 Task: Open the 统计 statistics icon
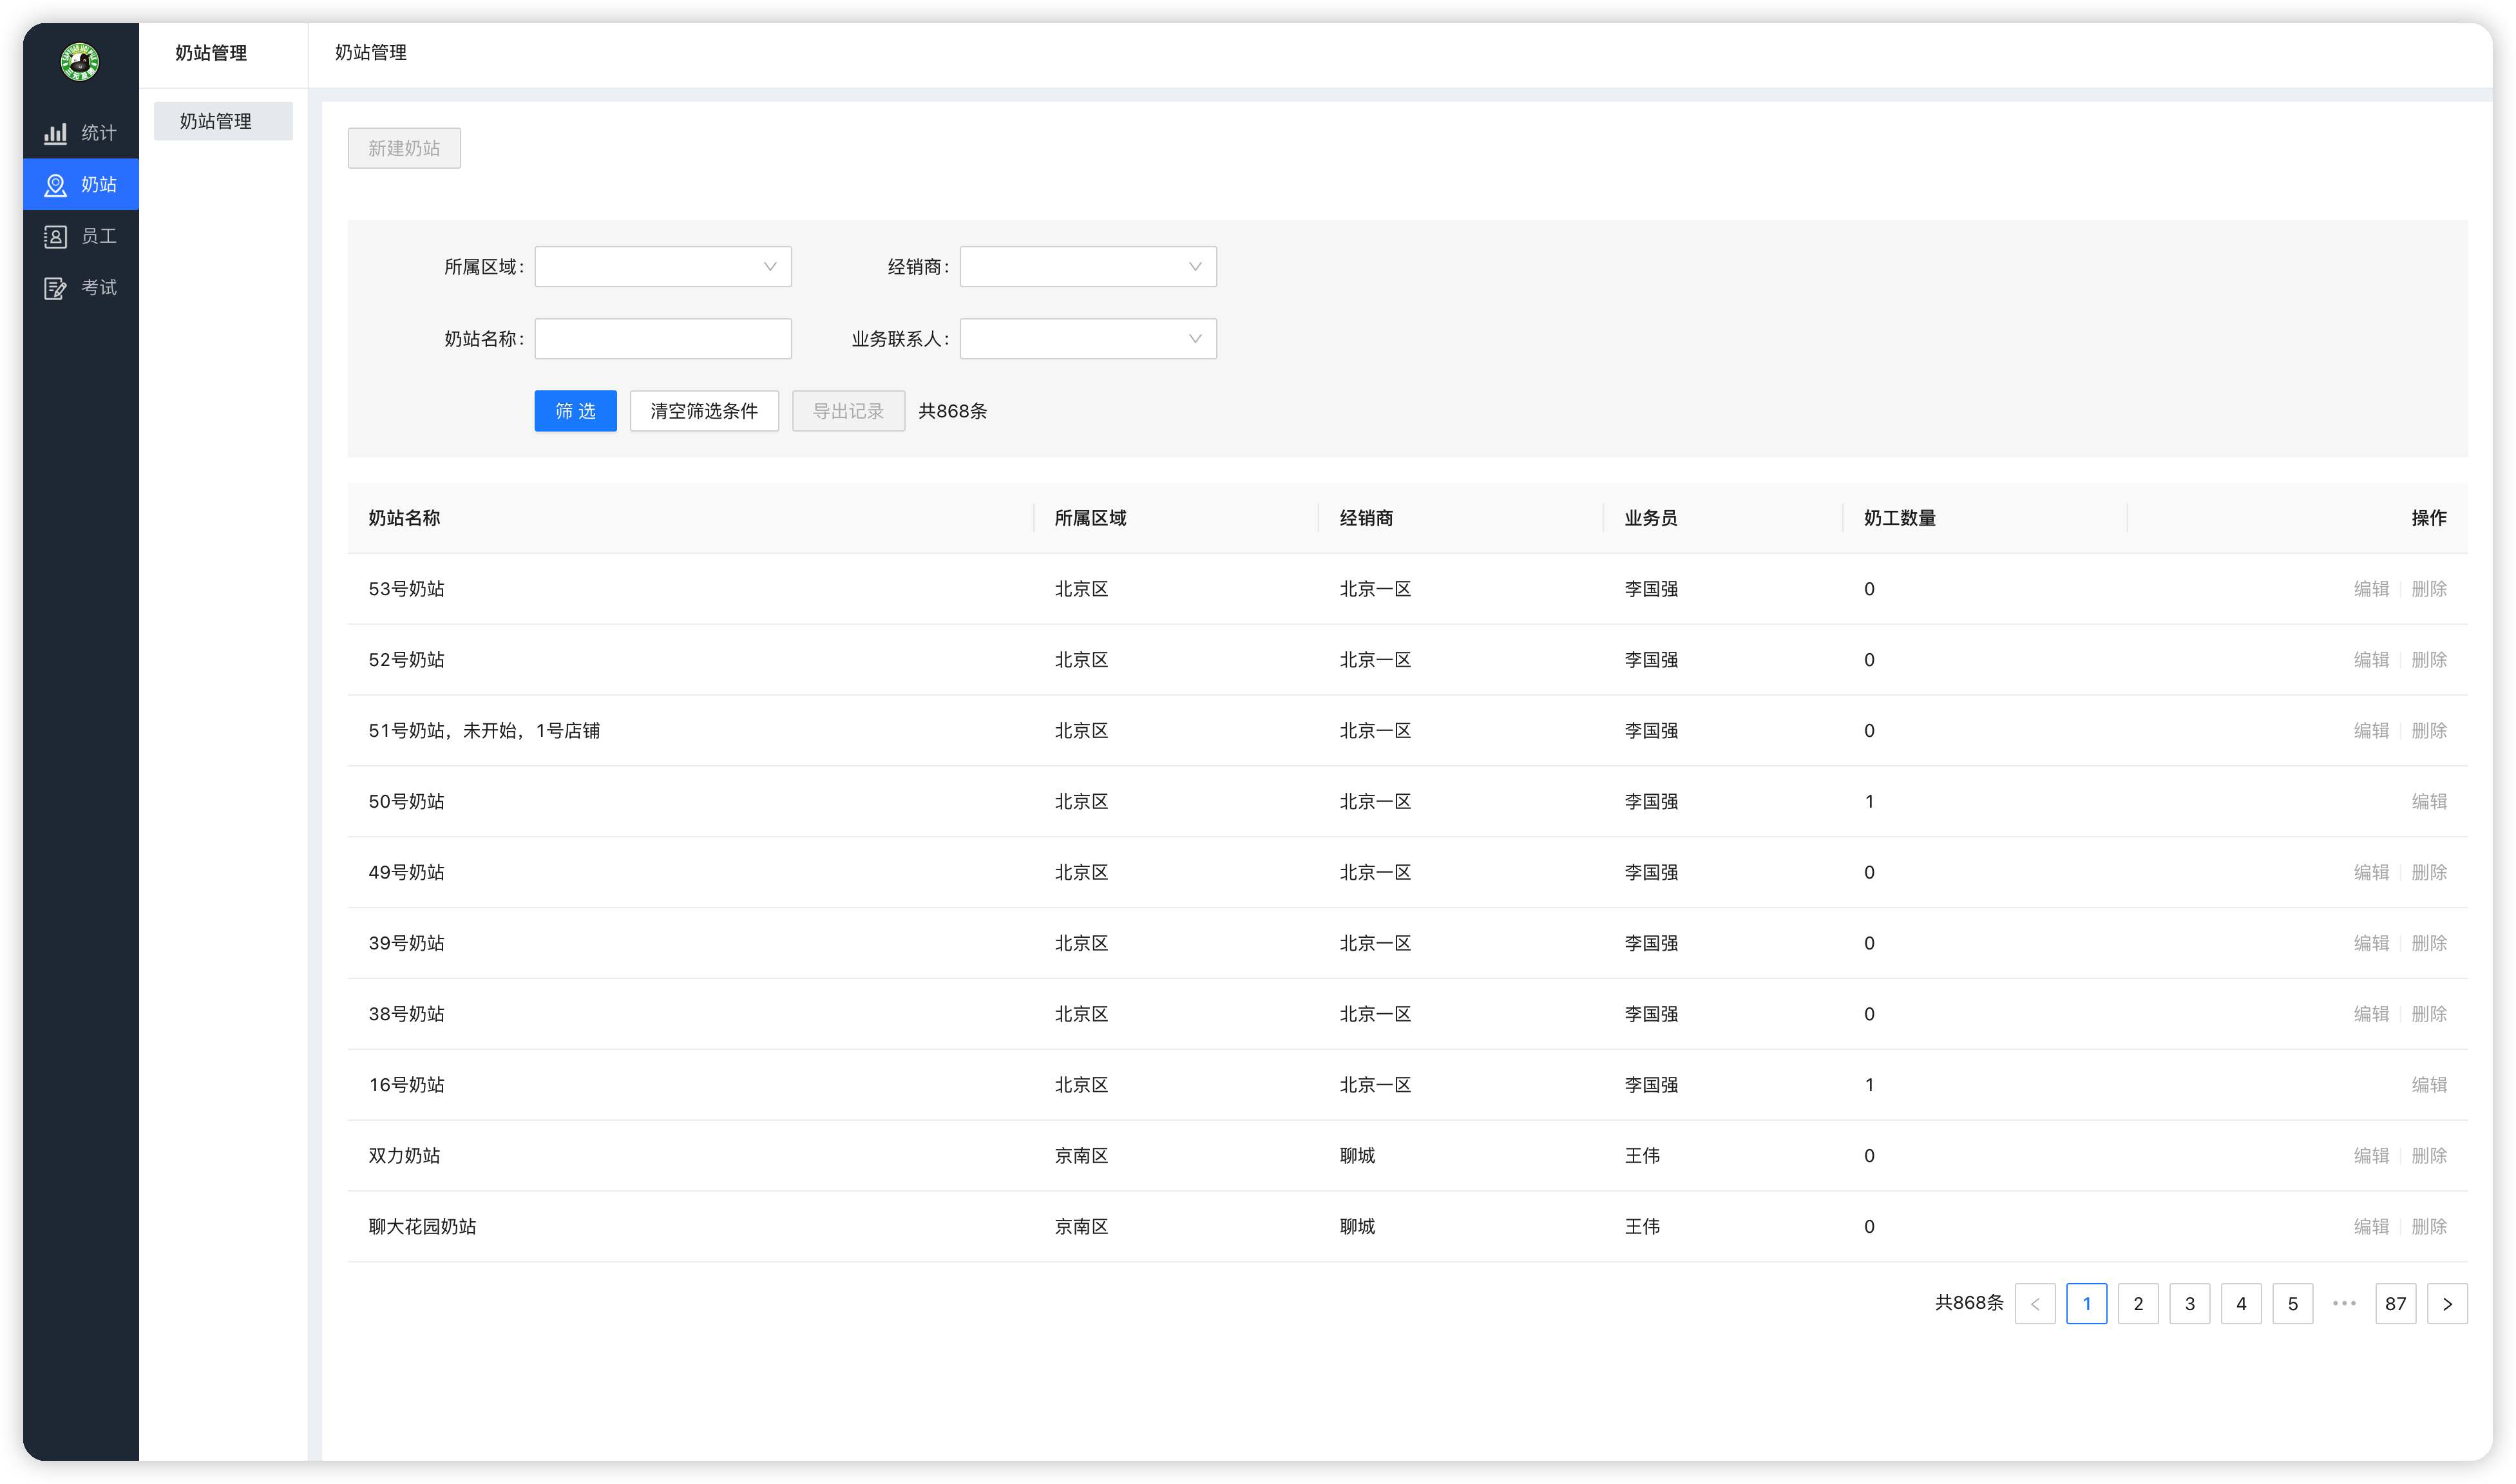coord(56,133)
